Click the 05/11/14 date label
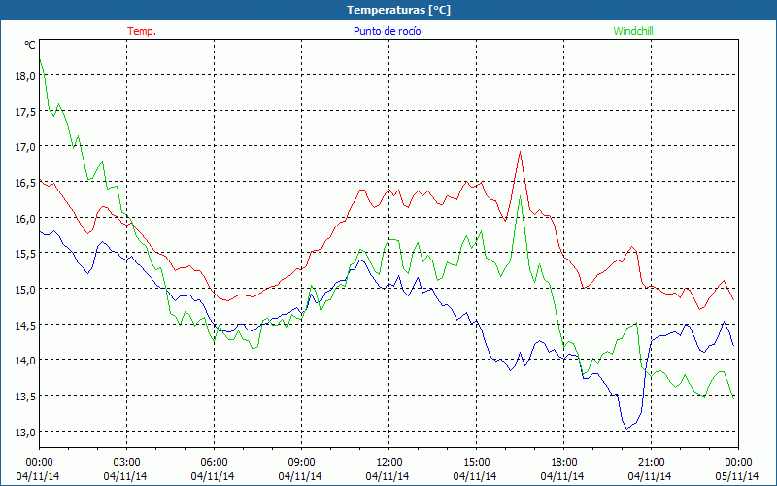777x486 pixels. coord(737,476)
